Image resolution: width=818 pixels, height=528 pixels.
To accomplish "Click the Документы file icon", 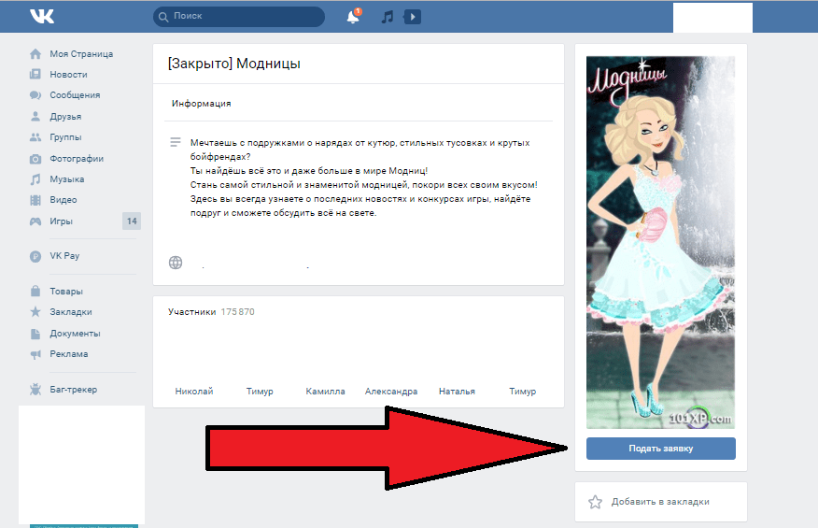I will 35,334.
